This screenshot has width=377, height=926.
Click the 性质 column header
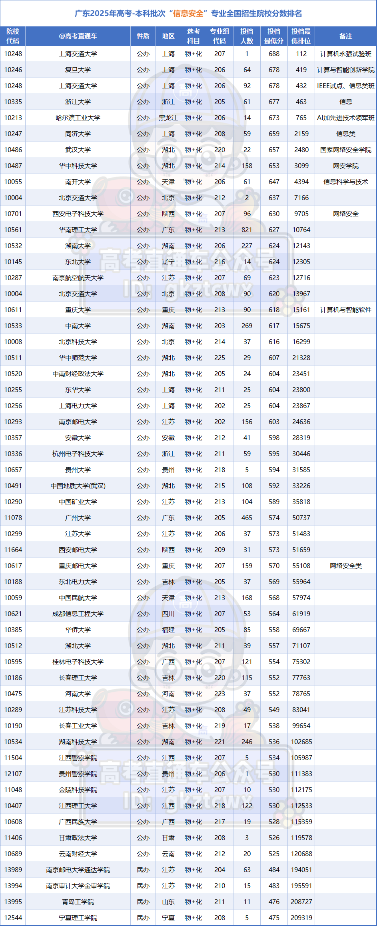coord(143,36)
